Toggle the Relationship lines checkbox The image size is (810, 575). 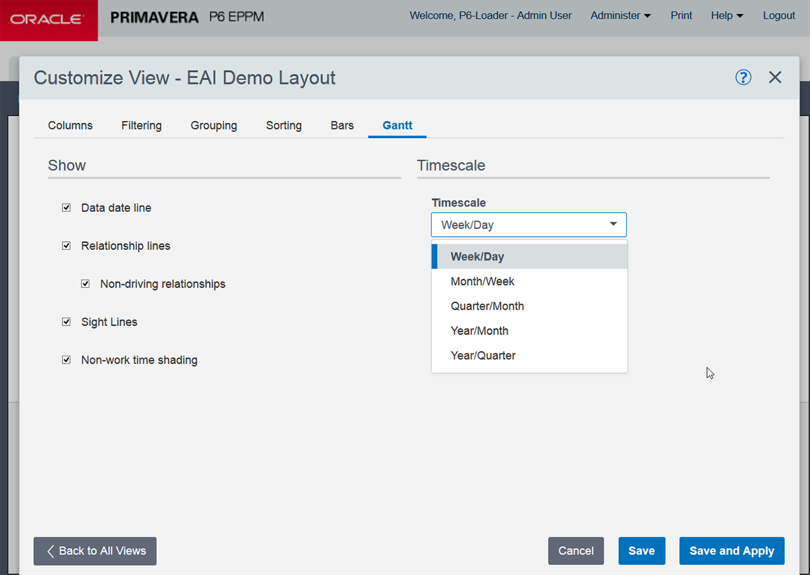click(66, 246)
